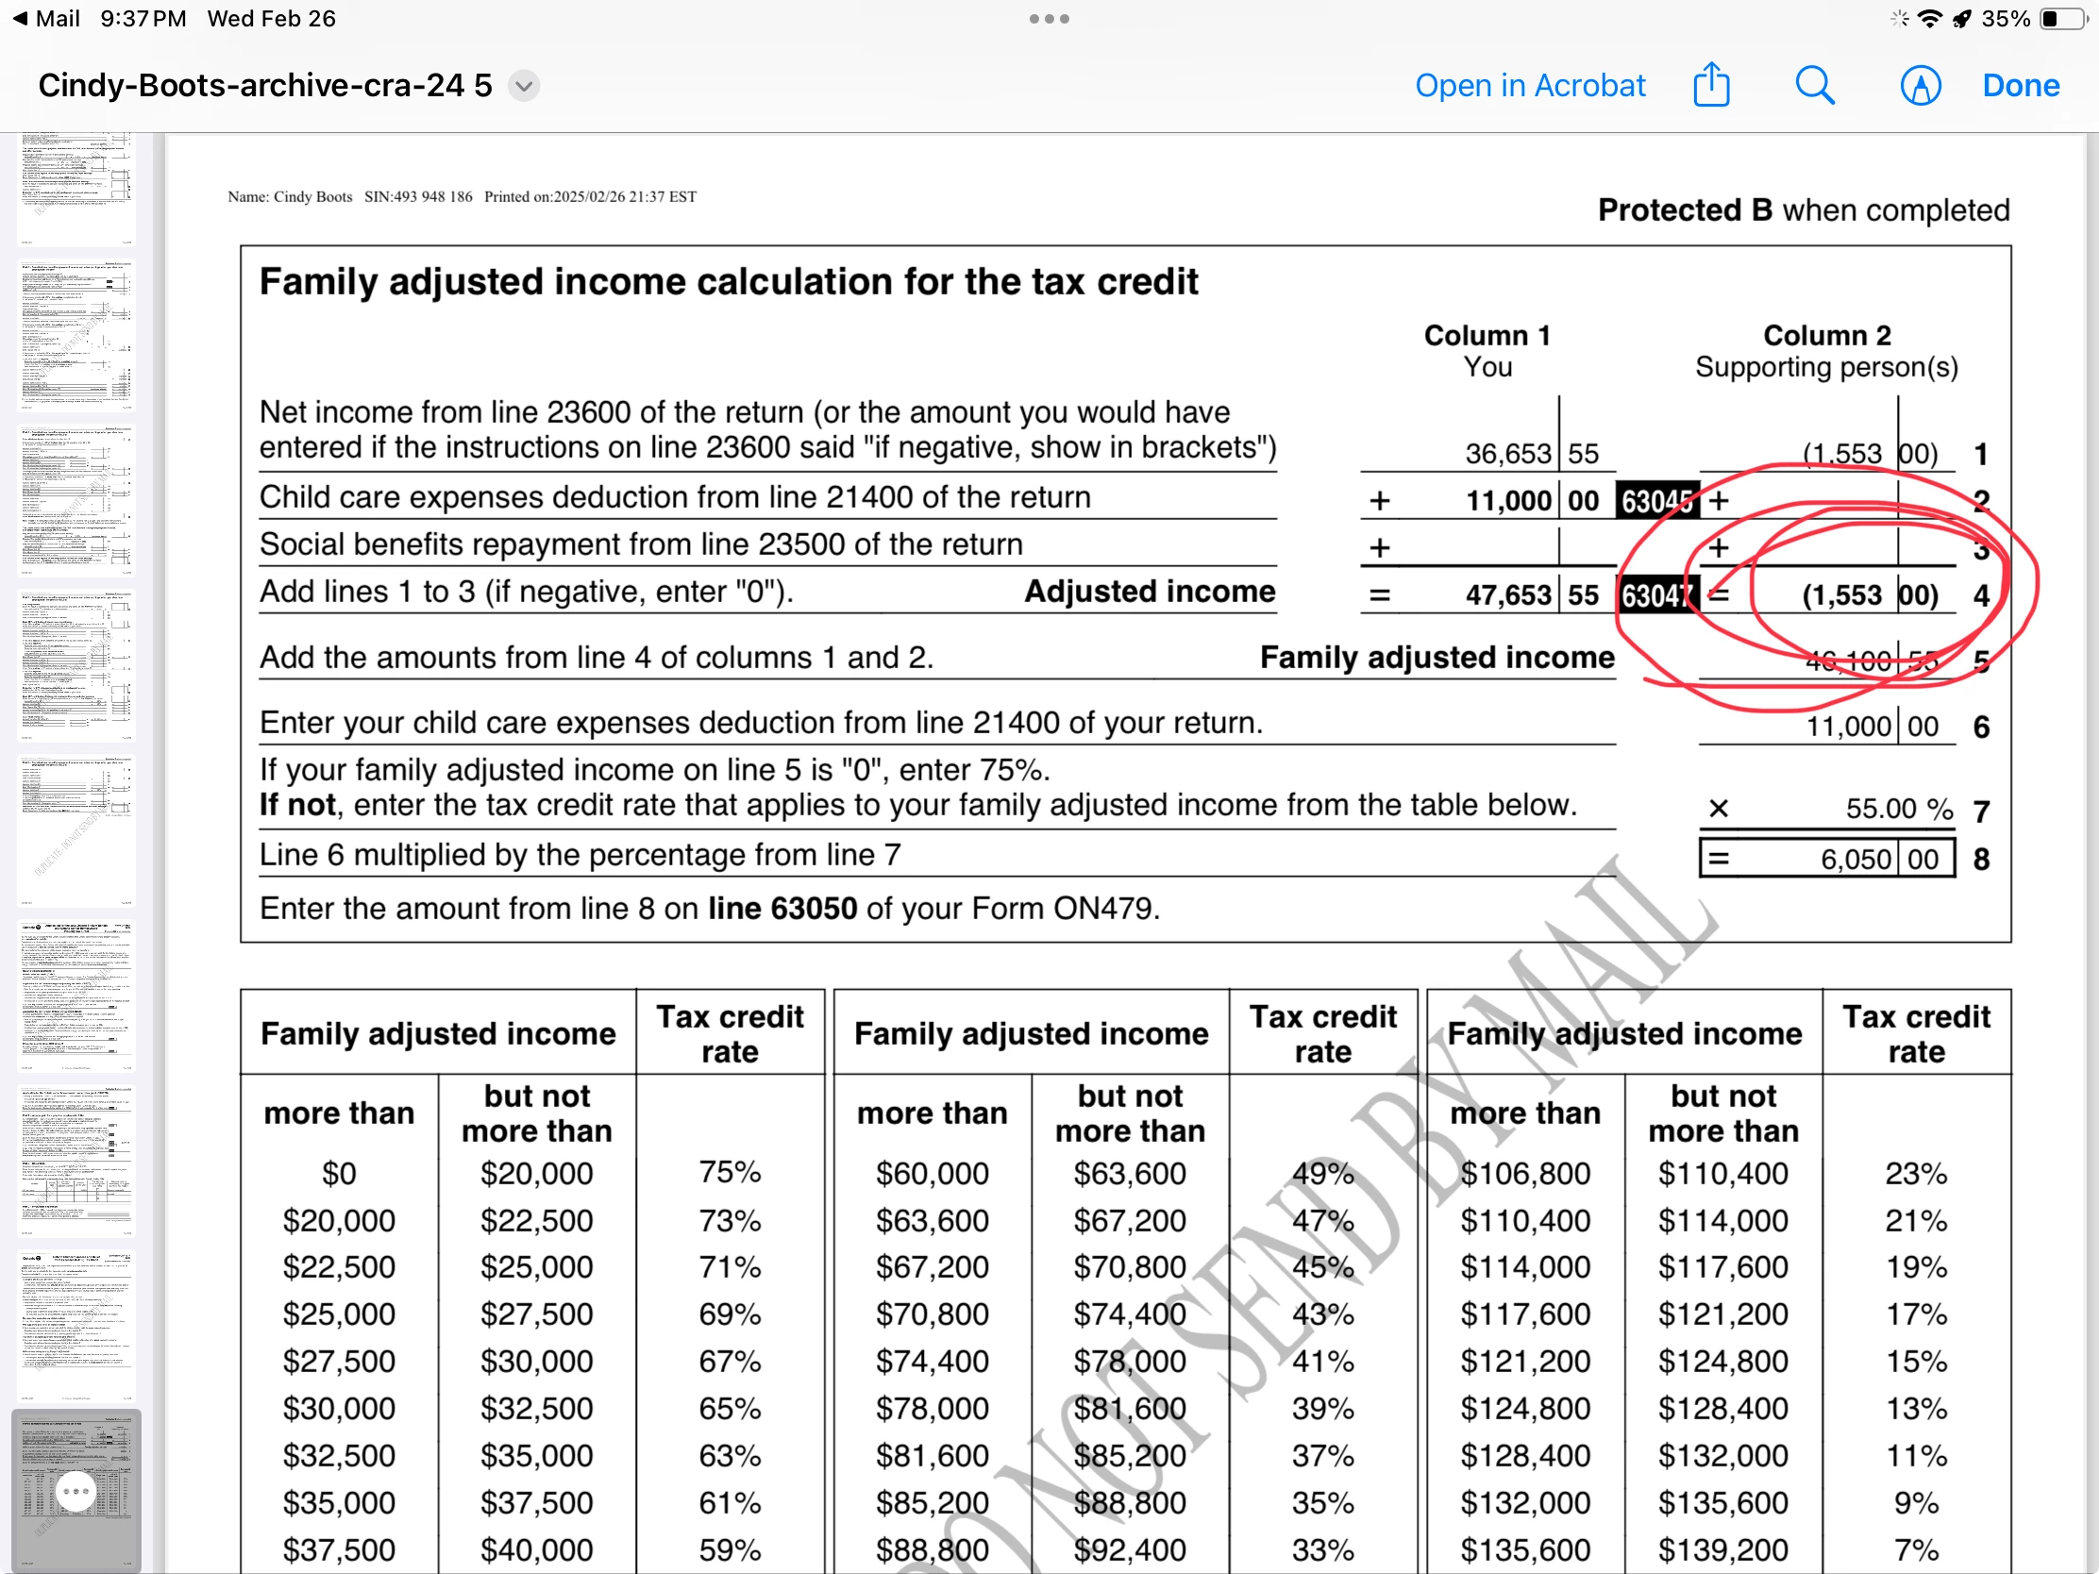Image resolution: width=2099 pixels, height=1574 pixels.
Task: Open the sixth text-heavy page thumbnail
Action: pos(76,996)
